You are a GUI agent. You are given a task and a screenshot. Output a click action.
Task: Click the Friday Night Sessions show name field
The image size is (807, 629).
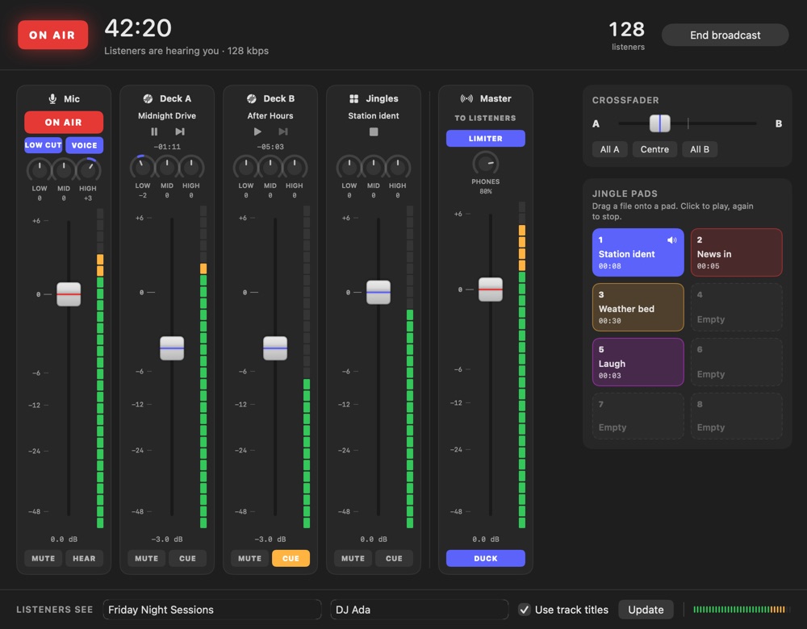tap(212, 610)
